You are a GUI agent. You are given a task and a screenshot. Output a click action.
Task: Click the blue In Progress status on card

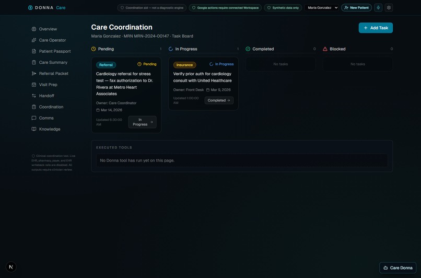click(x=221, y=64)
